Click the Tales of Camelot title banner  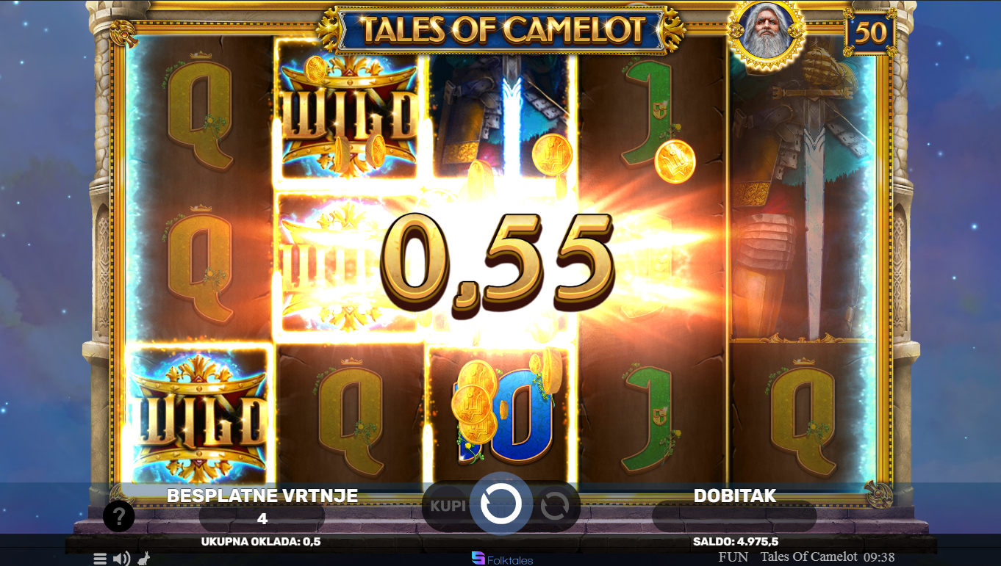(501, 29)
